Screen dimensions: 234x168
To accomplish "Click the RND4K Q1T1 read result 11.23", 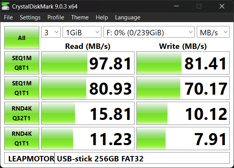I will pyautogui.click(x=88, y=139).
